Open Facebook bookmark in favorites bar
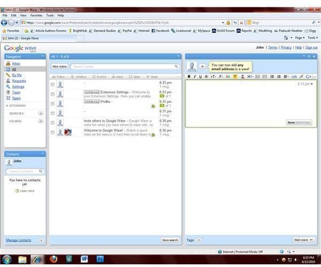Image resolution: width=321 pixels, height=267 pixels. click(160, 31)
